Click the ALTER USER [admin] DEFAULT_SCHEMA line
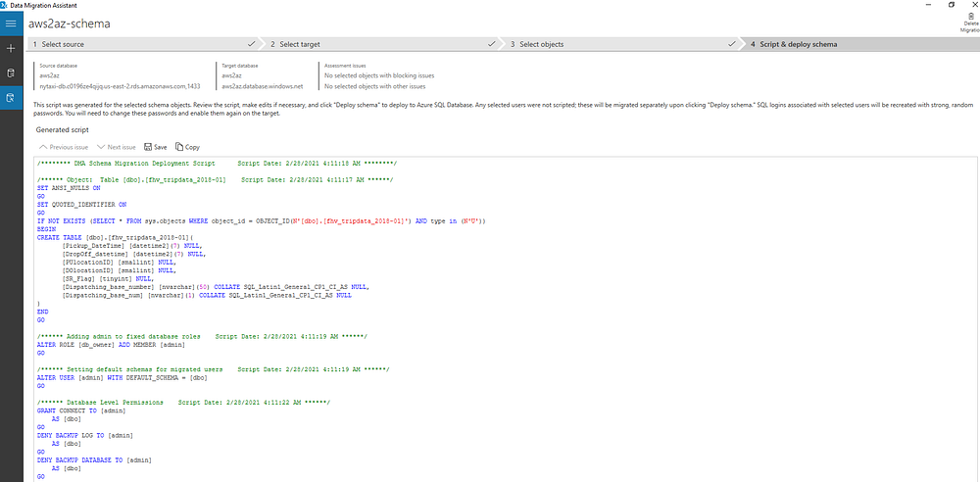 click(122, 378)
